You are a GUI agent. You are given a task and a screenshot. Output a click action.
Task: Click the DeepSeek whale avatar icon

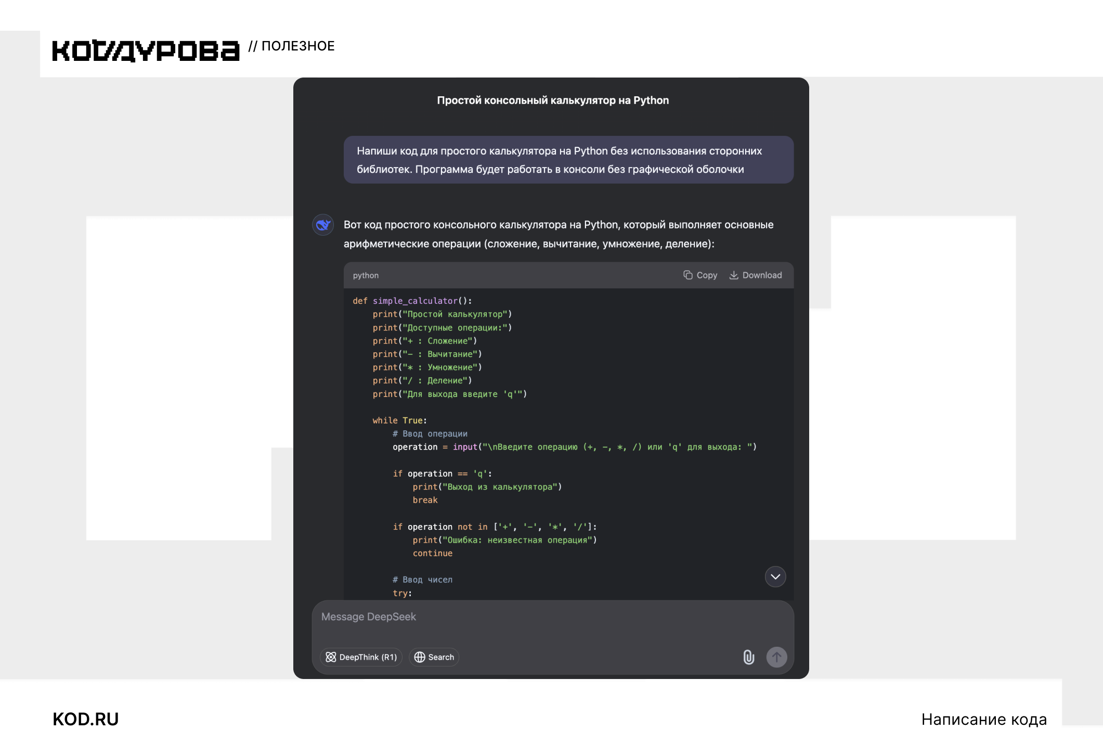point(323,225)
